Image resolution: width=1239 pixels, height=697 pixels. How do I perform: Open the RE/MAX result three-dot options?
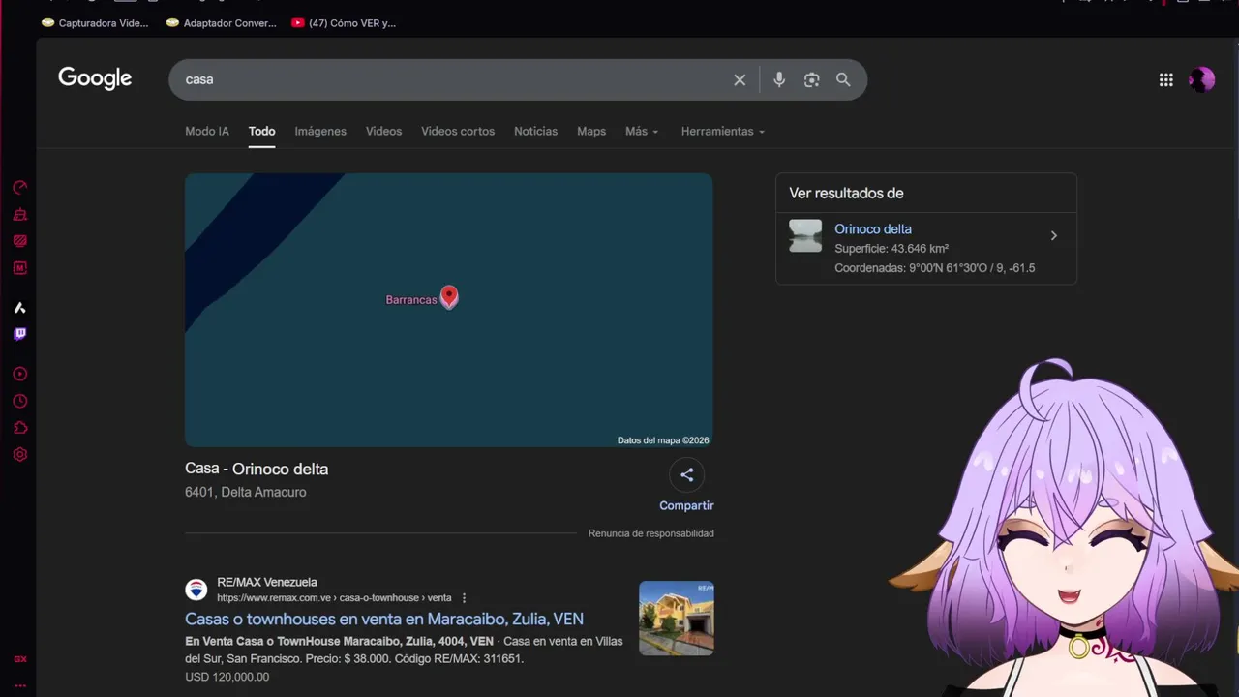click(464, 598)
